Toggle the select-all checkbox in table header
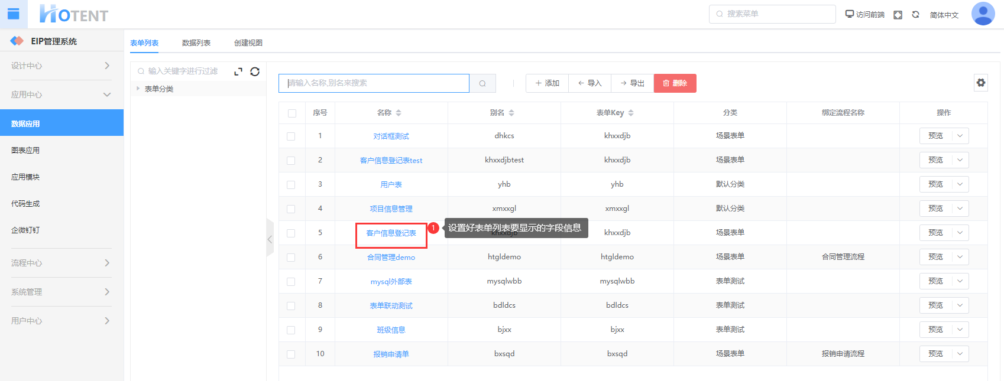 (292, 113)
